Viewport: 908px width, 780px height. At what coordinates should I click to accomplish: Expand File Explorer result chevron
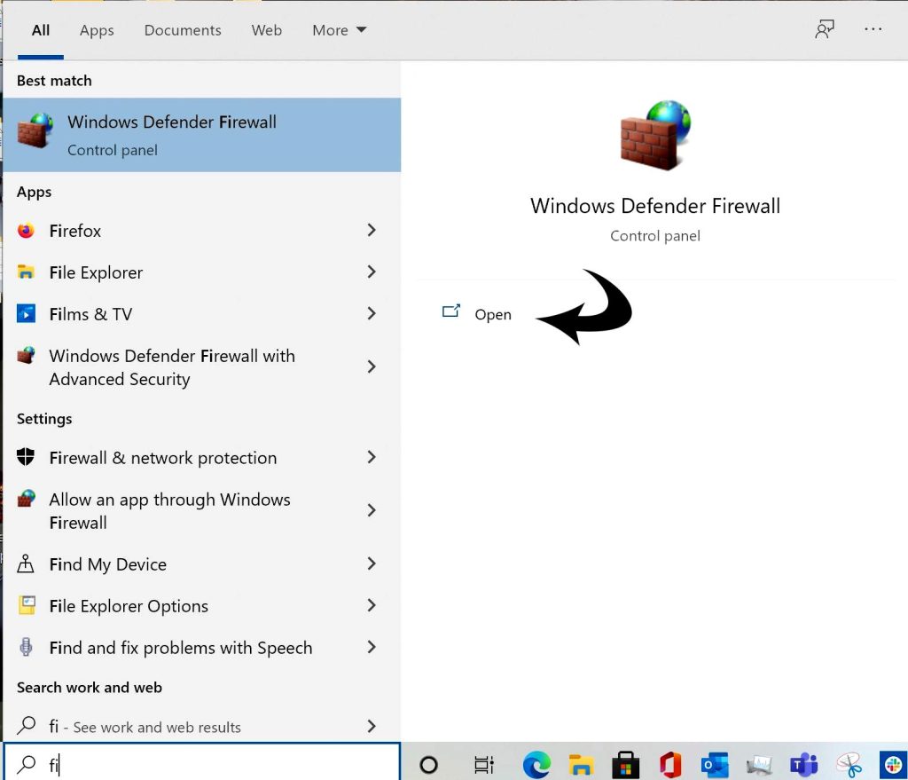(x=372, y=272)
